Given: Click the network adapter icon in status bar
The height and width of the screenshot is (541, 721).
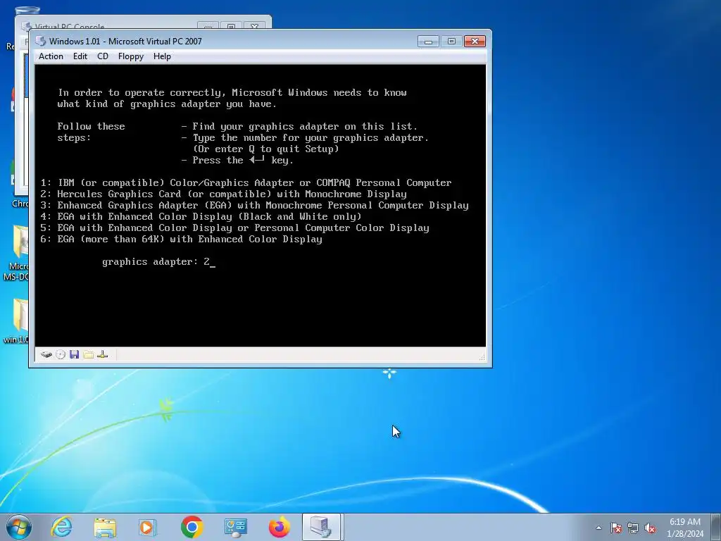Looking at the screenshot, I should point(103,354).
